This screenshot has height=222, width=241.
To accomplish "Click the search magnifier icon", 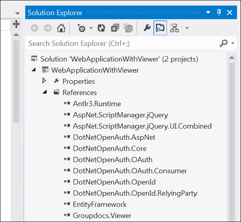I will (223, 43).
